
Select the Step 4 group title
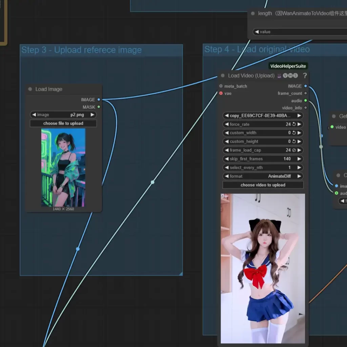(x=257, y=49)
